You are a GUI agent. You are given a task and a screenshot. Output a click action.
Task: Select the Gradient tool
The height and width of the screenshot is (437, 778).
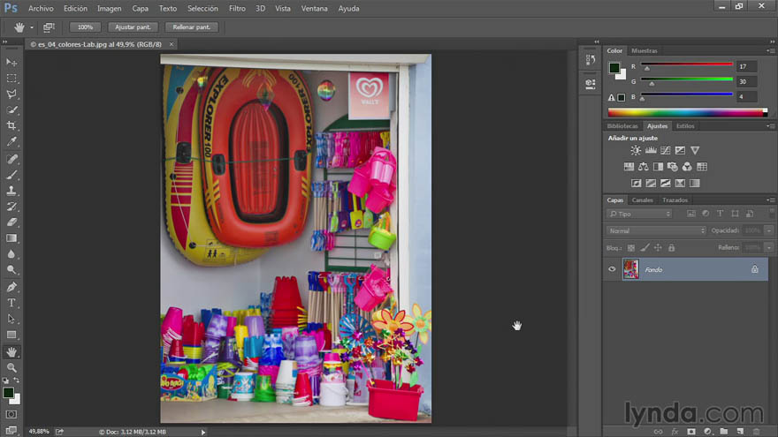coord(11,238)
